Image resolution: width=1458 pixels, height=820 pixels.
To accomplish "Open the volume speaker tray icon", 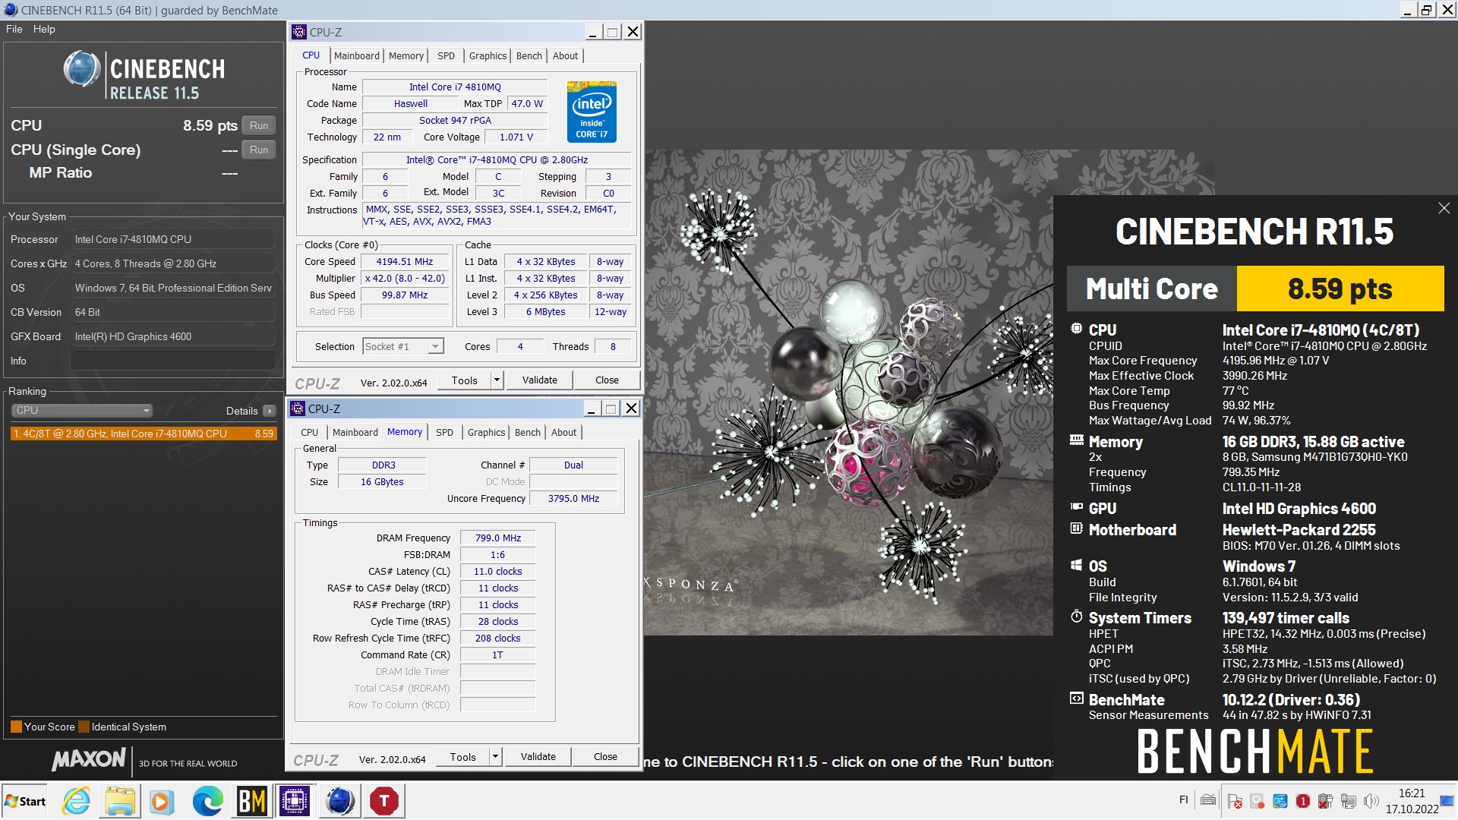I will point(1371,801).
